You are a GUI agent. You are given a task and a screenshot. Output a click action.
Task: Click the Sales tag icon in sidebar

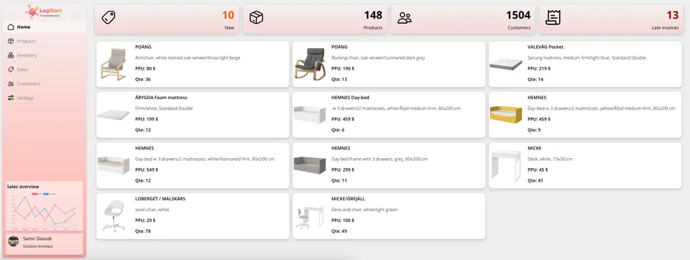(x=11, y=70)
